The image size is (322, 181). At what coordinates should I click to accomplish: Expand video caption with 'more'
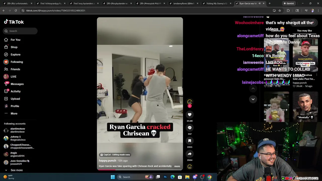click(177, 166)
